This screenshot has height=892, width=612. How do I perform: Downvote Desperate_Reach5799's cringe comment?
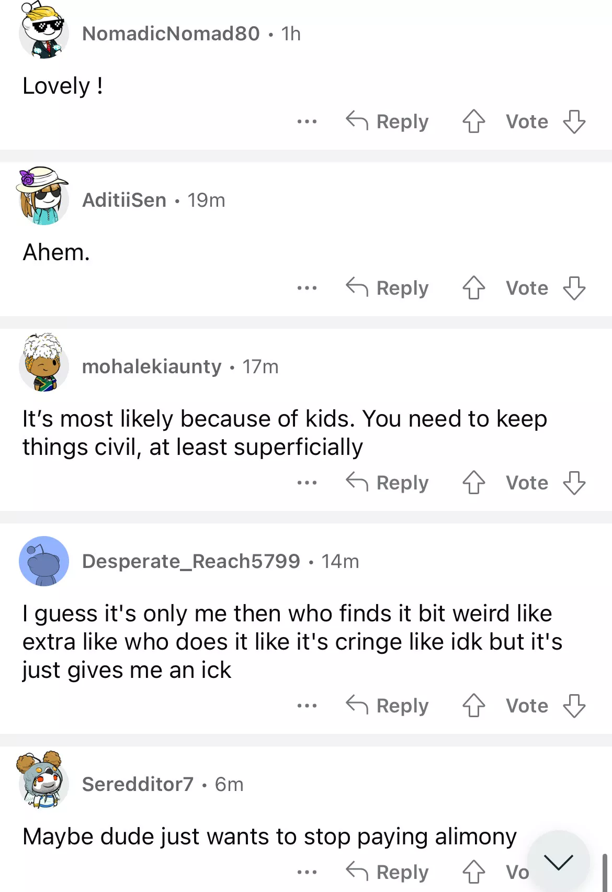574,706
